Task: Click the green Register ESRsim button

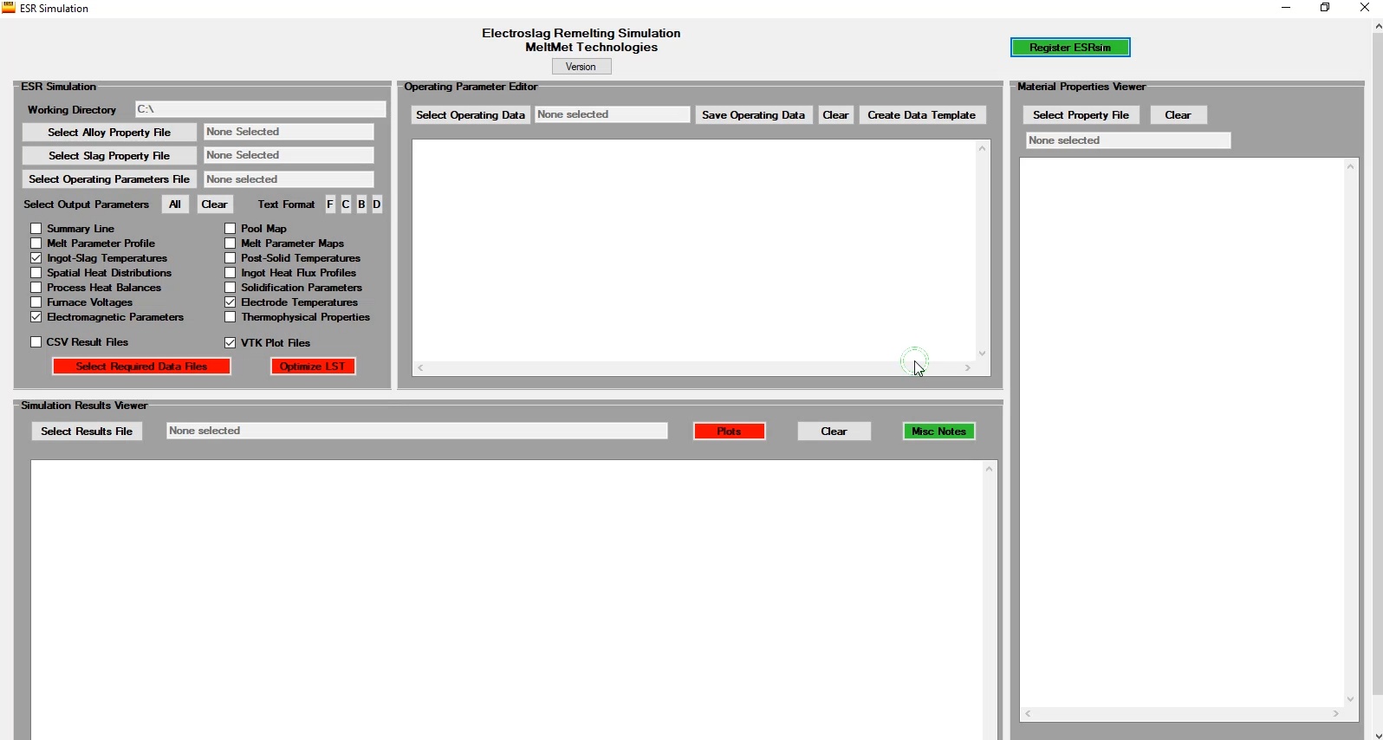Action: tap(1070, 48)
